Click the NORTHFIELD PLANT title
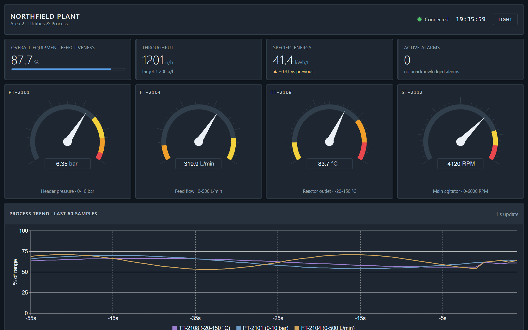 (x=45, y=16)
